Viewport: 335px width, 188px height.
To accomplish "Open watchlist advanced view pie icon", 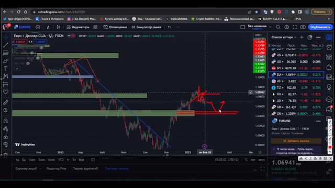I will tap(310, 37).
